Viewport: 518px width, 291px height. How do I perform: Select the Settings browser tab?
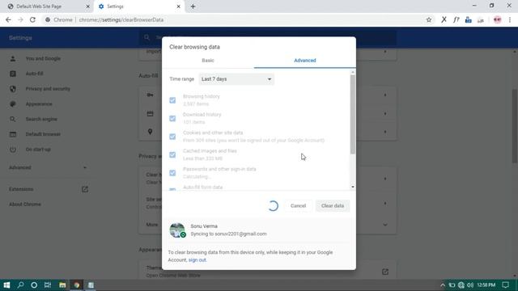point(138,6)
